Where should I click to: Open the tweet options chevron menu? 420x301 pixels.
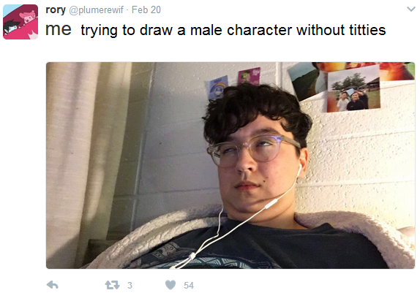pos(411,9)
